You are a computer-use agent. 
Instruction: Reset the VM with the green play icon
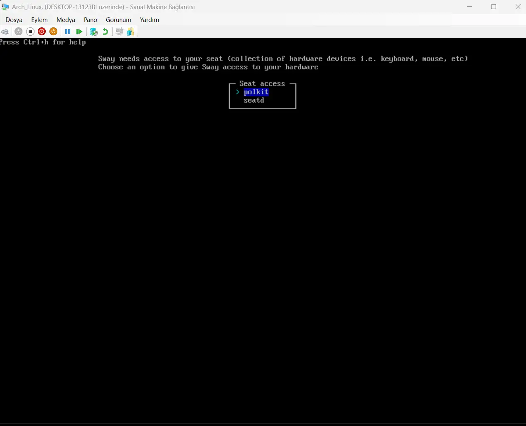coord(79,32)
